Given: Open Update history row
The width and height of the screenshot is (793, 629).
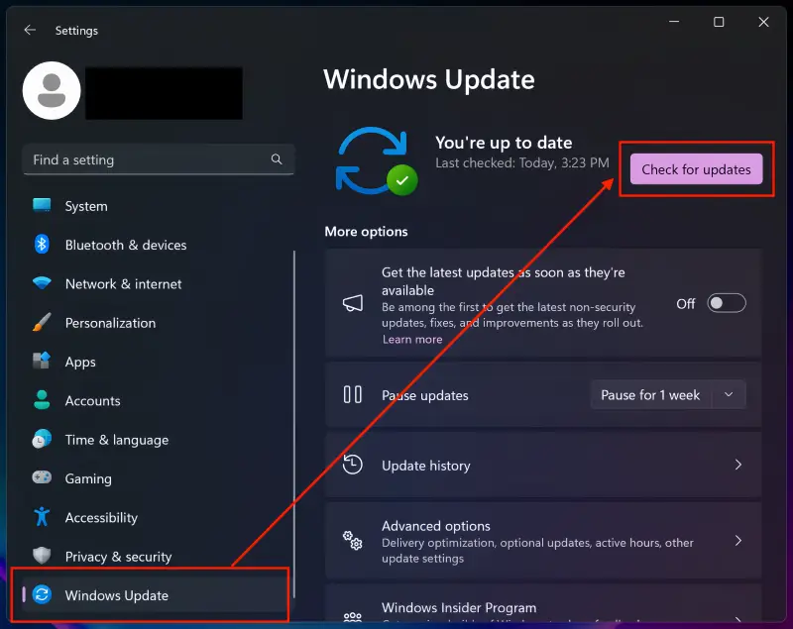Looking at the screenshot, I should tap(543, 465).
